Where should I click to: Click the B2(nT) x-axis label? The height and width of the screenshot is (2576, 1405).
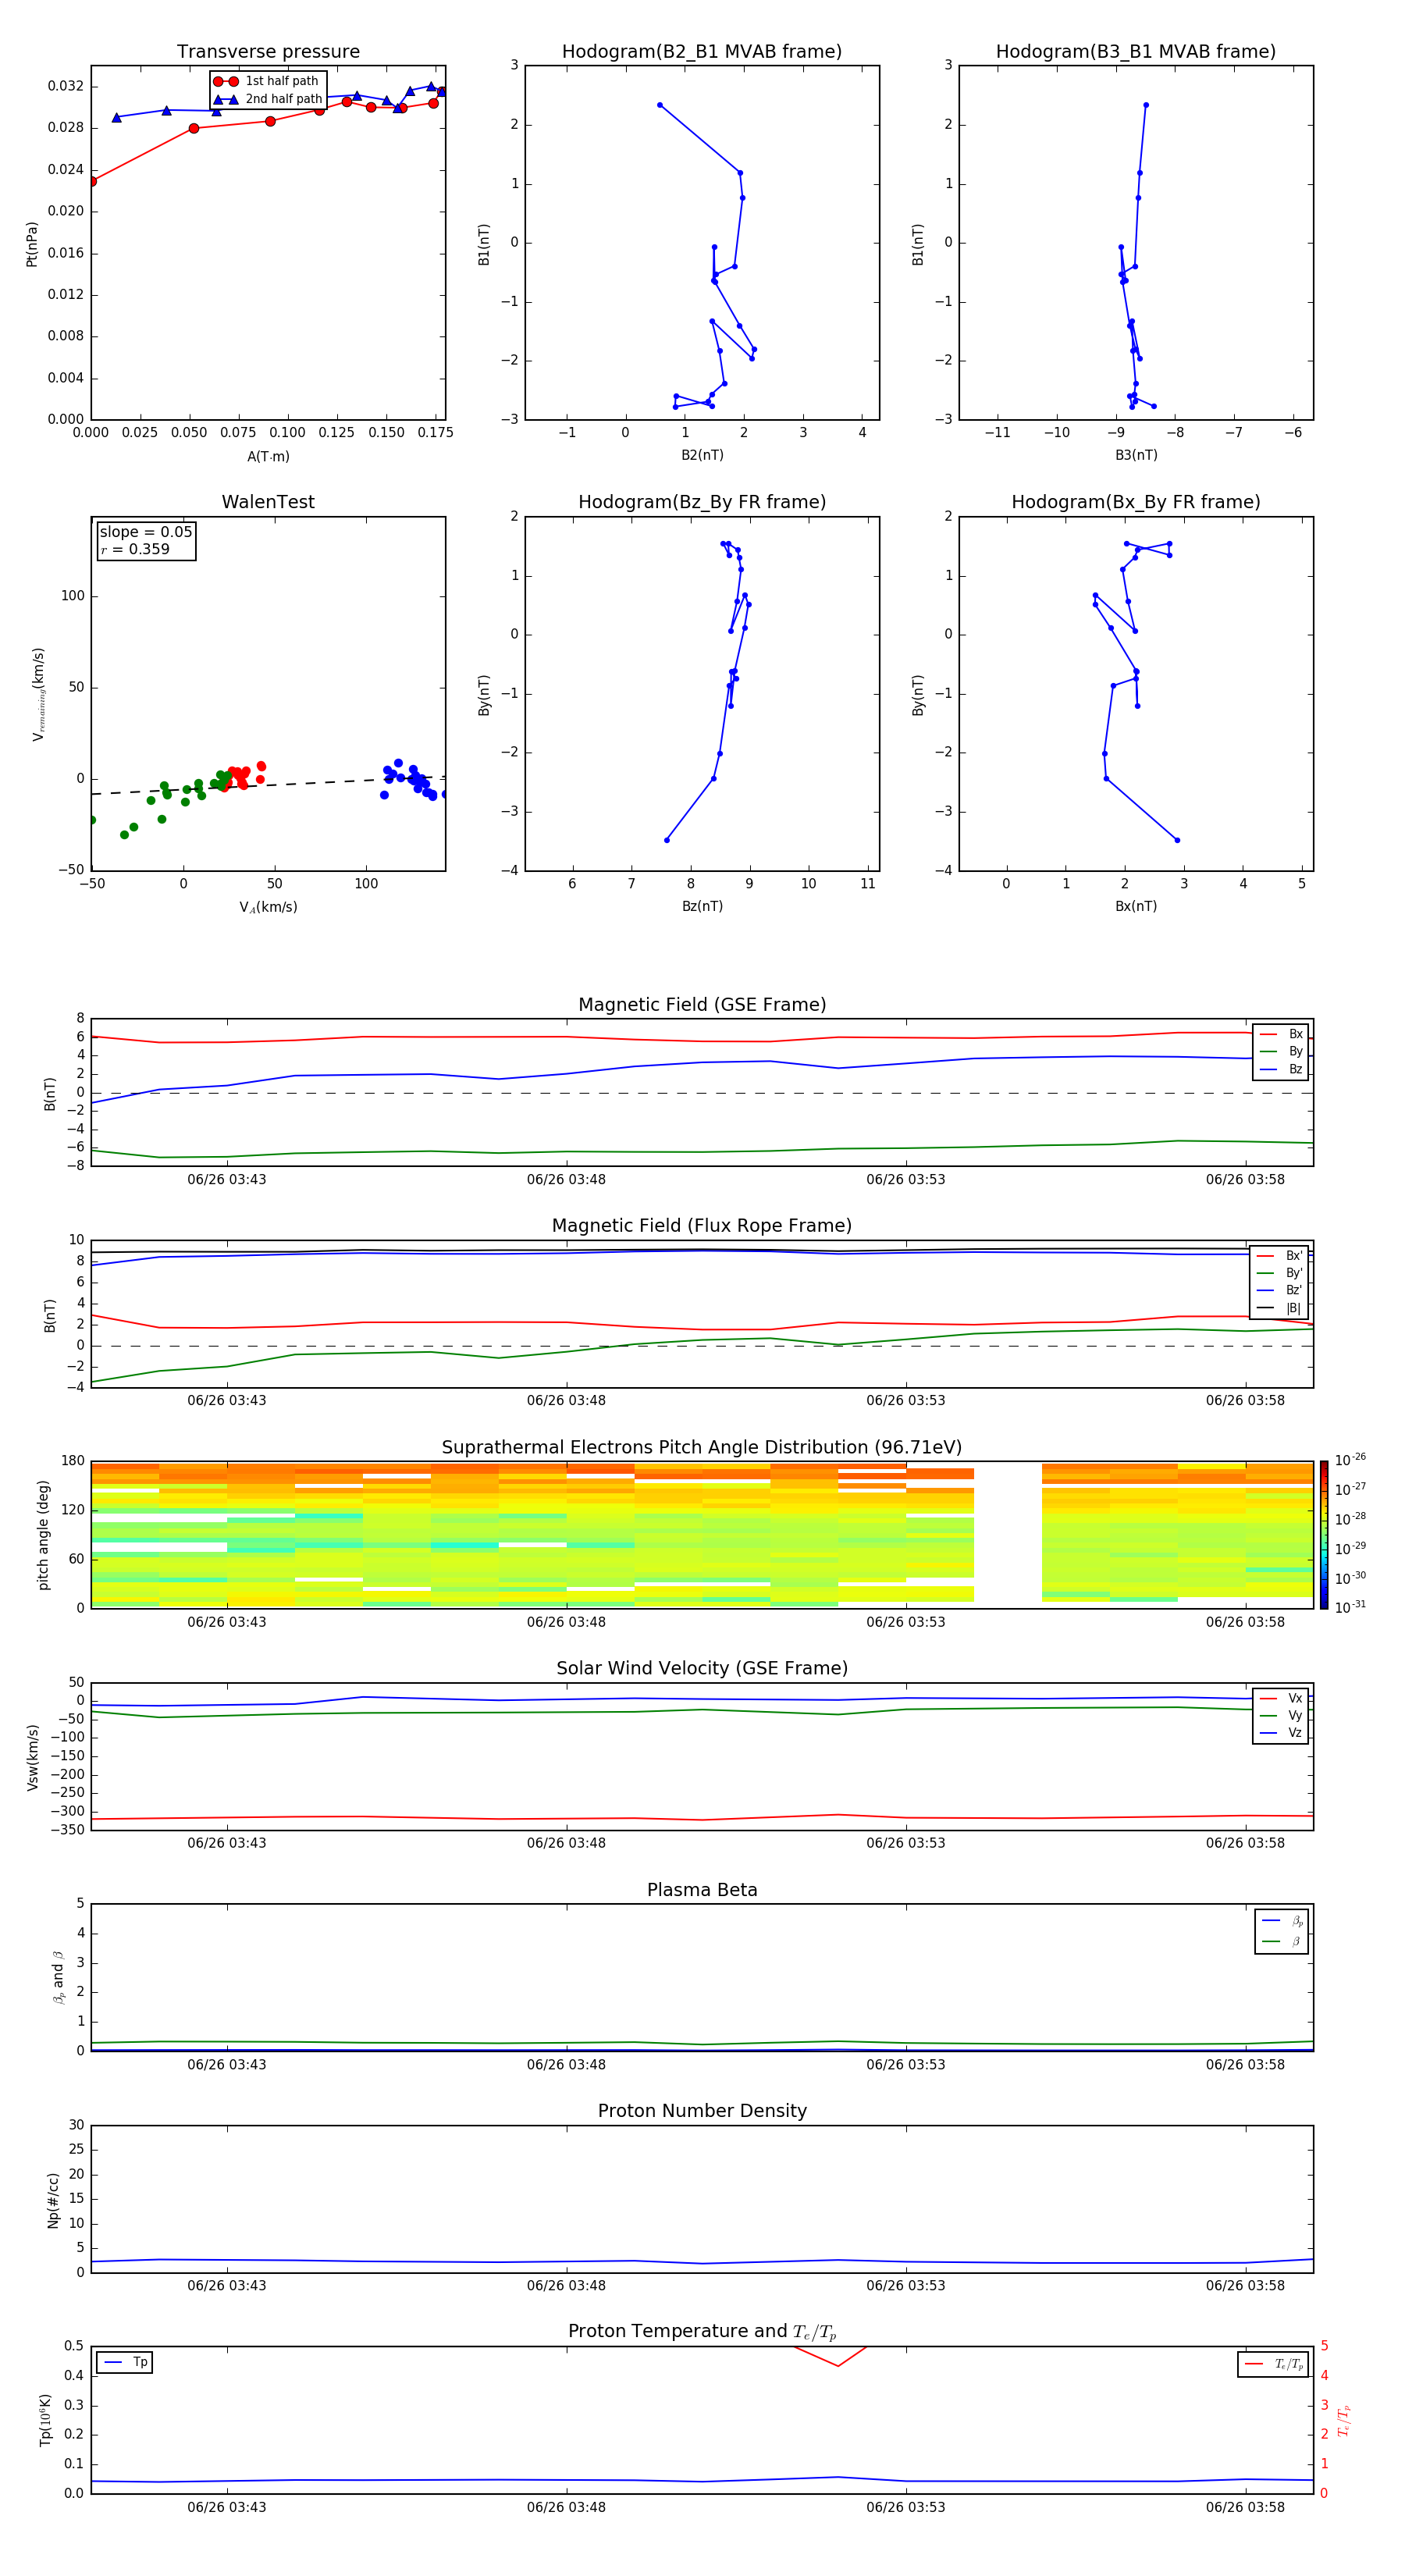pos(702,455)
